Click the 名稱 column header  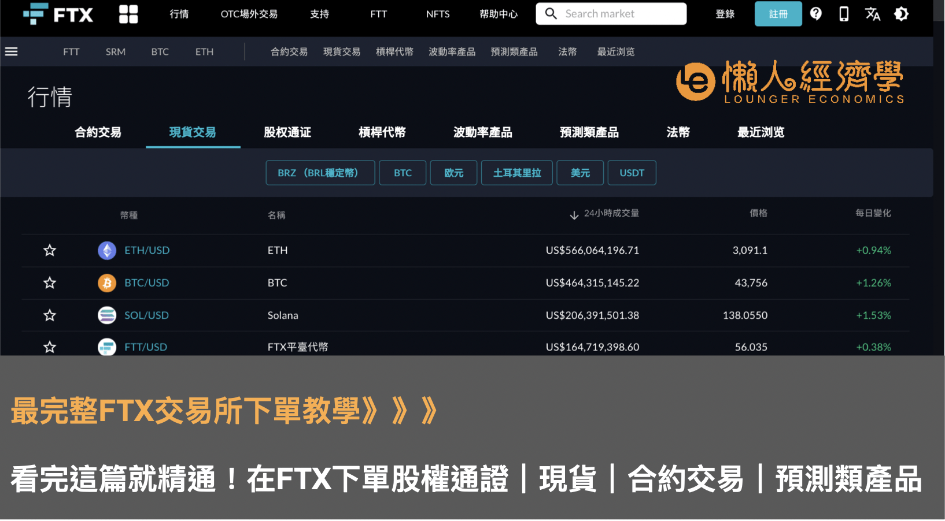(276, 215)
